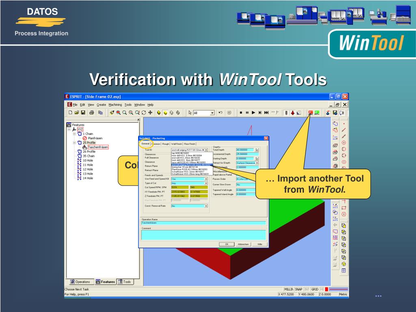416x312 pixels.
Task: Open the Tool ID dropdown arrow
Action: point(206,150)
